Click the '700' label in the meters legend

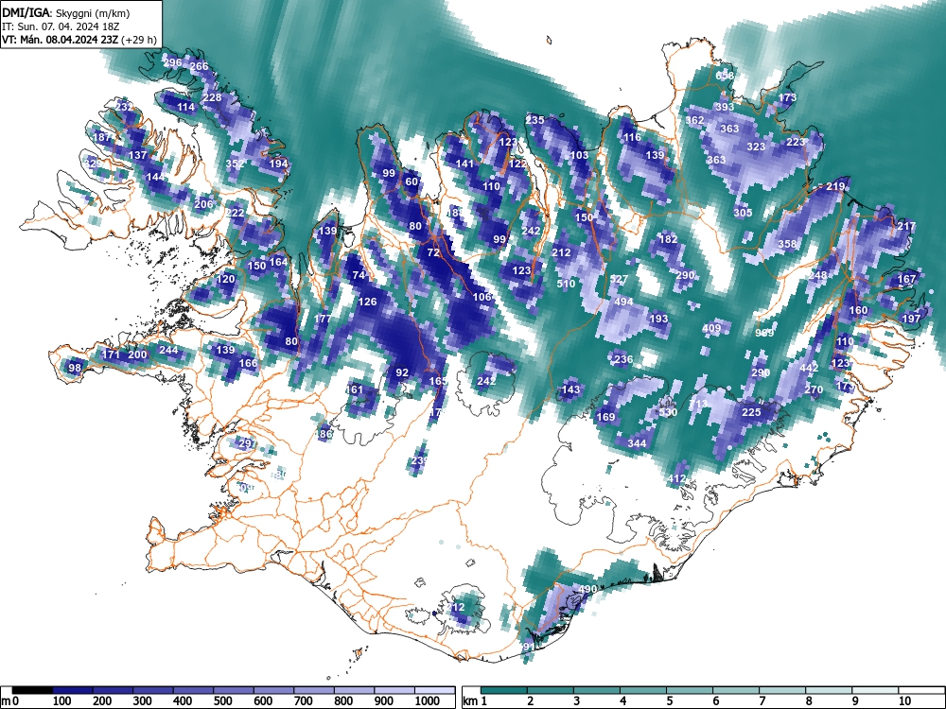[x=304, y=701]
